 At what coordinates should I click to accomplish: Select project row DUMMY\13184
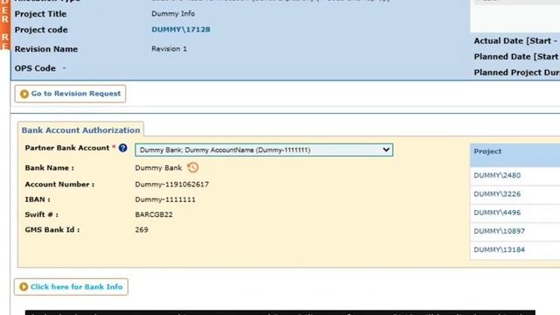click(515, 249)
